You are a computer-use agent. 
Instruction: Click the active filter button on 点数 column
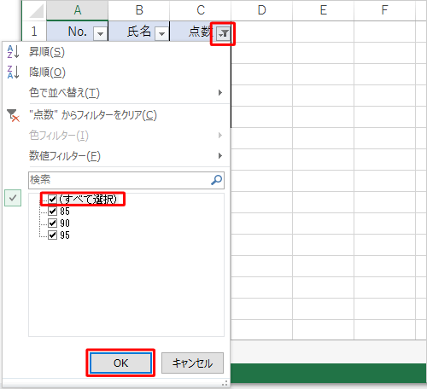(x=223, y=34)
